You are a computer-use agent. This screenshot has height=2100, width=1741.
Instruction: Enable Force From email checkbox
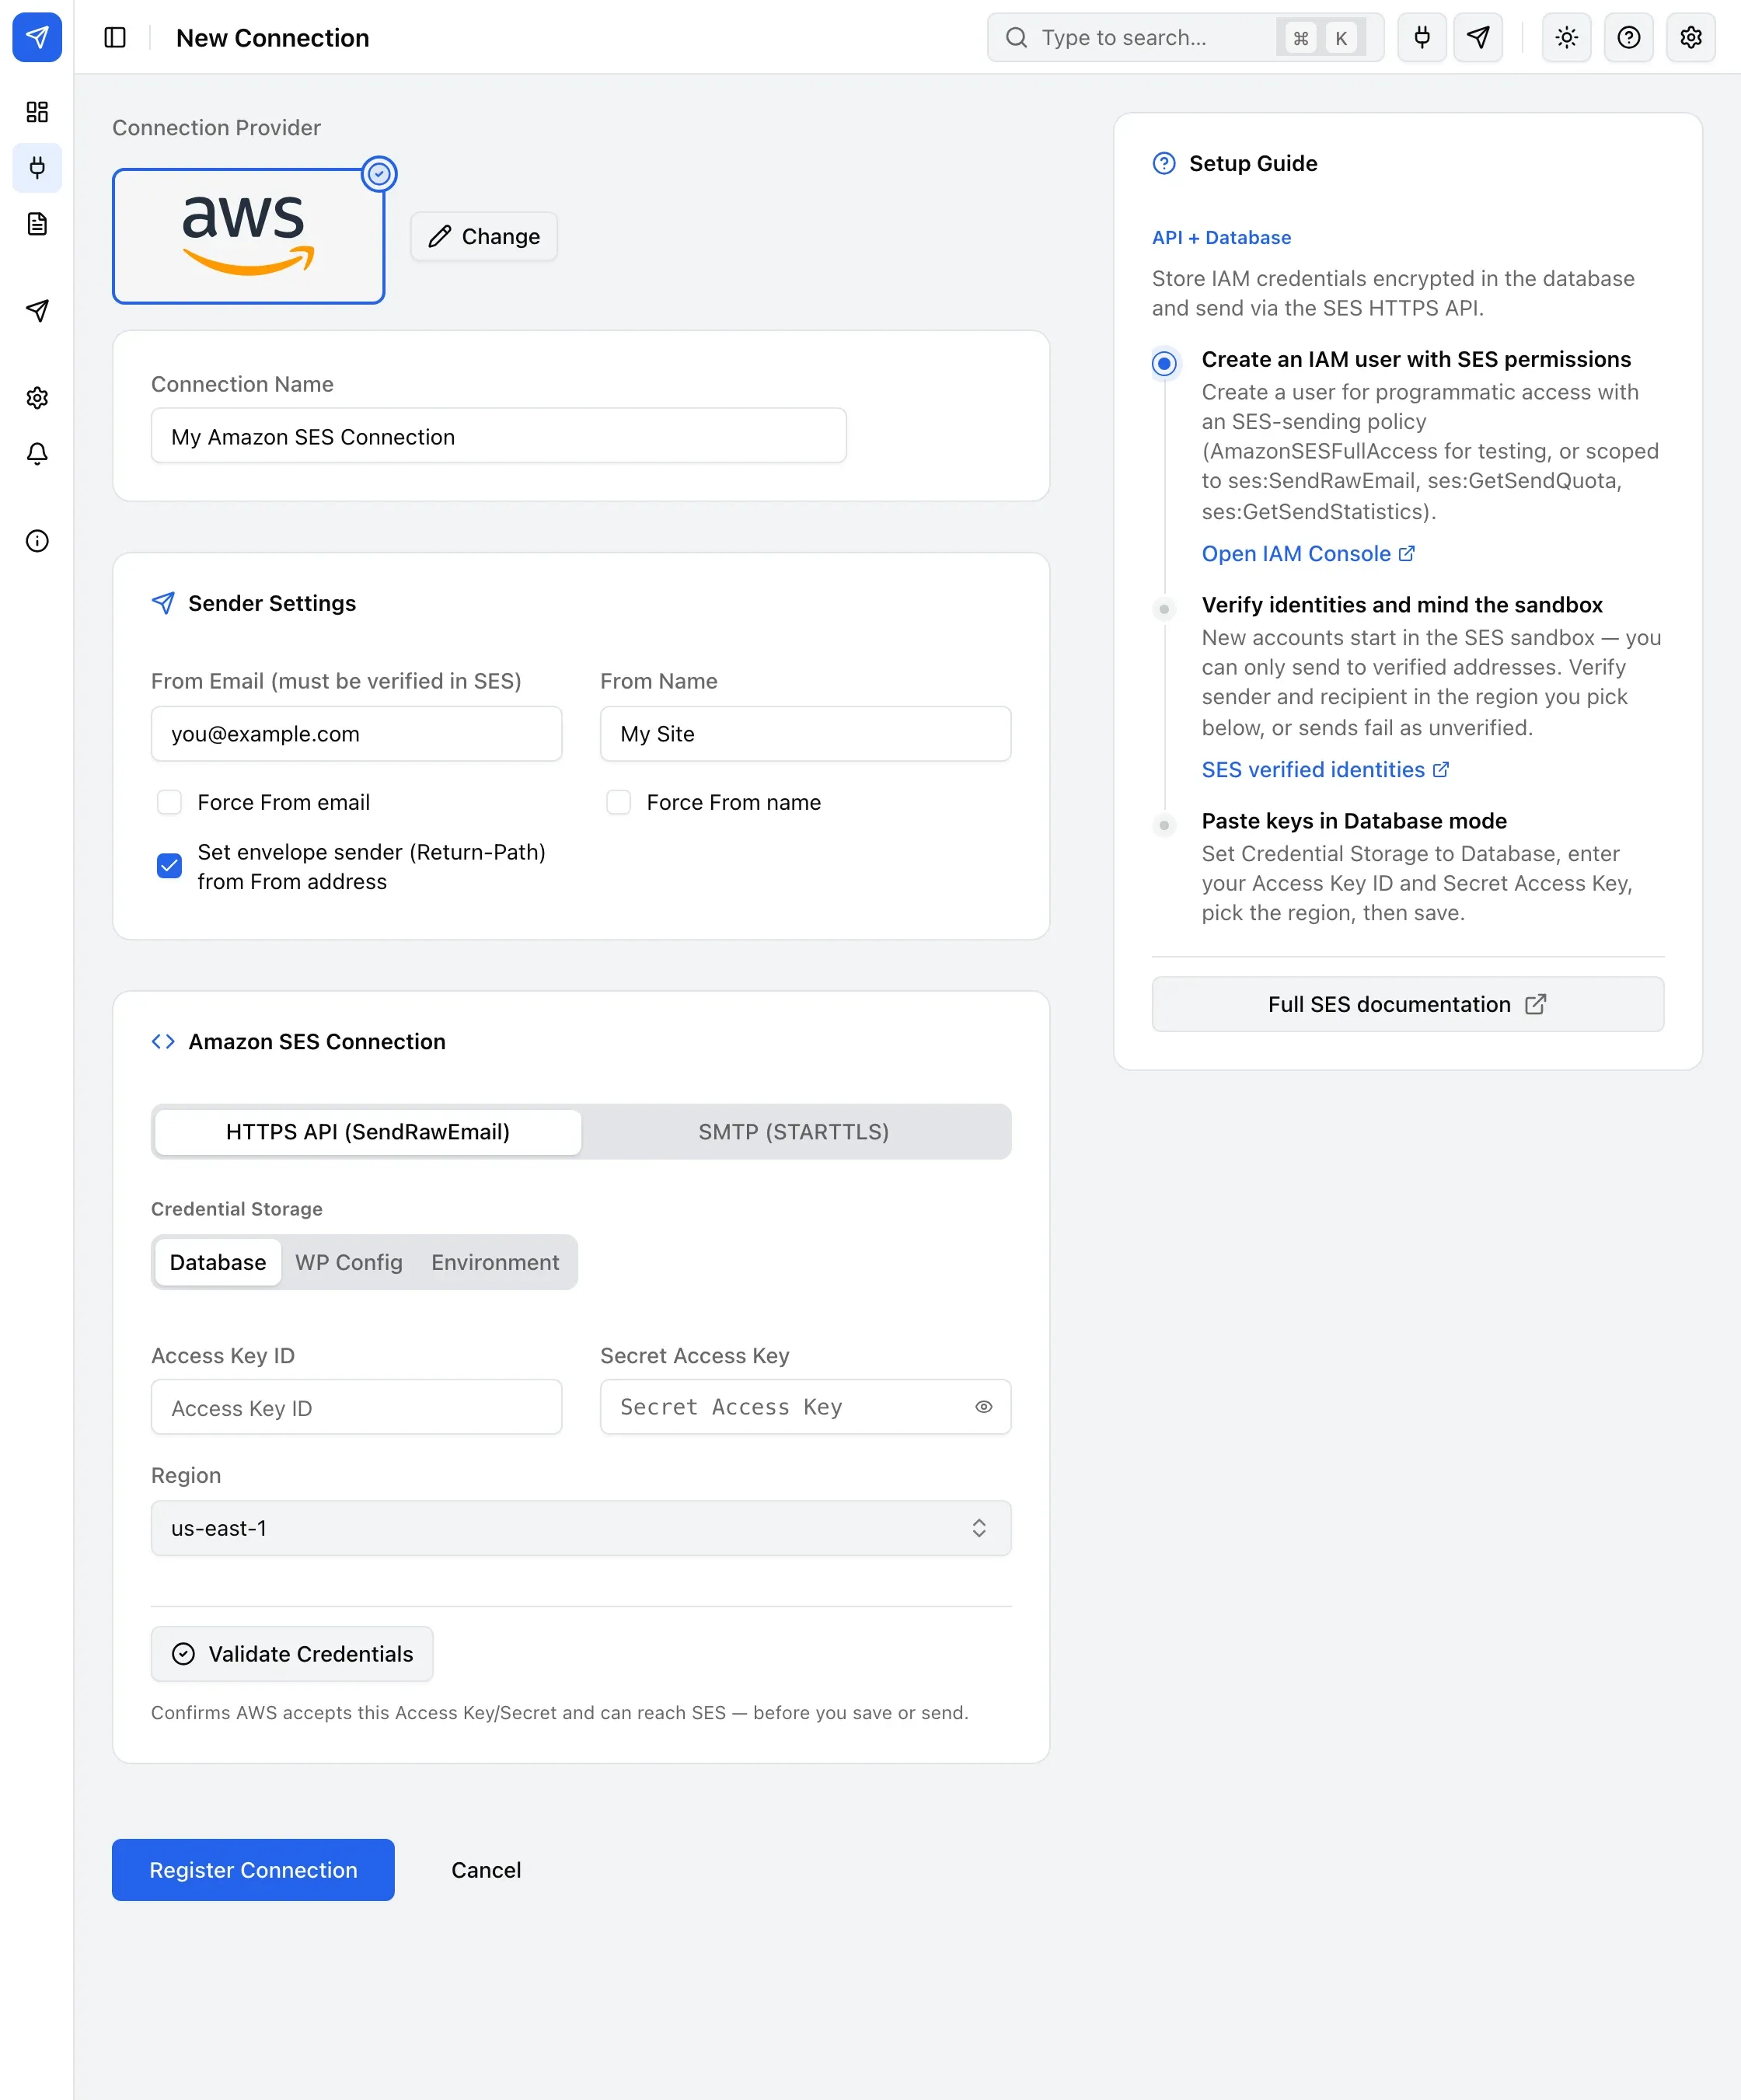click(x=169, y=802)
